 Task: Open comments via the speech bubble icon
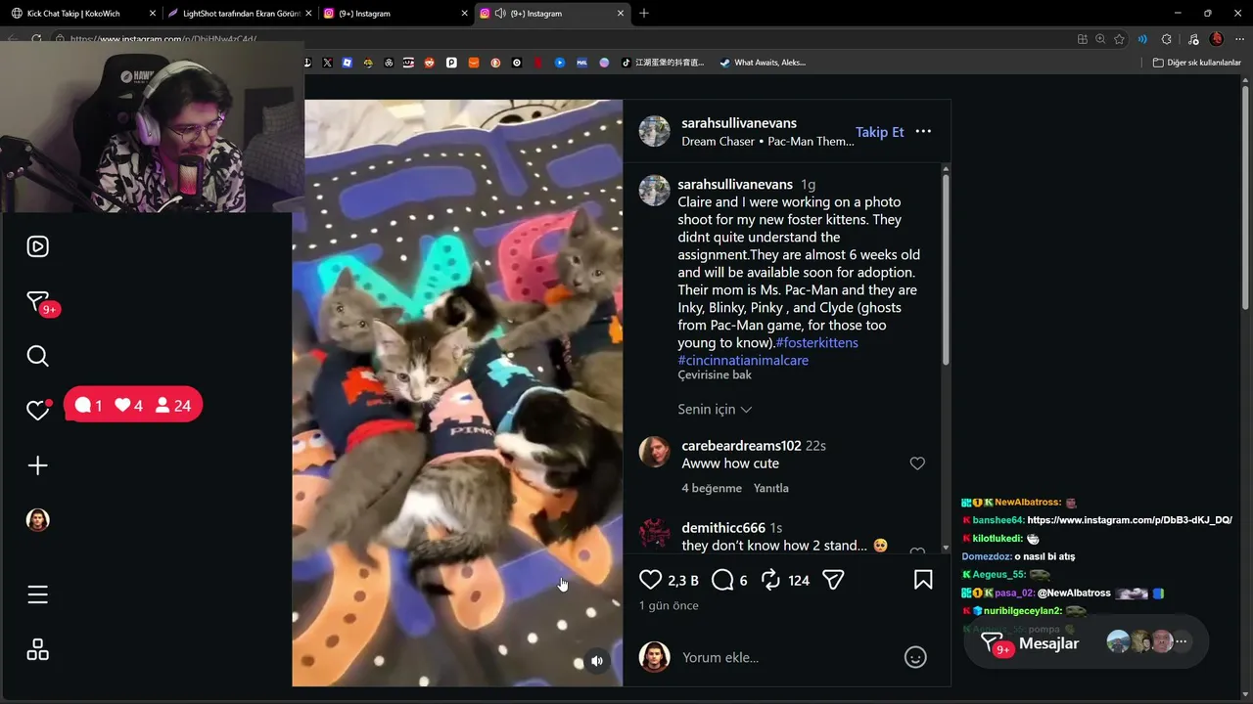coord(722,580)
